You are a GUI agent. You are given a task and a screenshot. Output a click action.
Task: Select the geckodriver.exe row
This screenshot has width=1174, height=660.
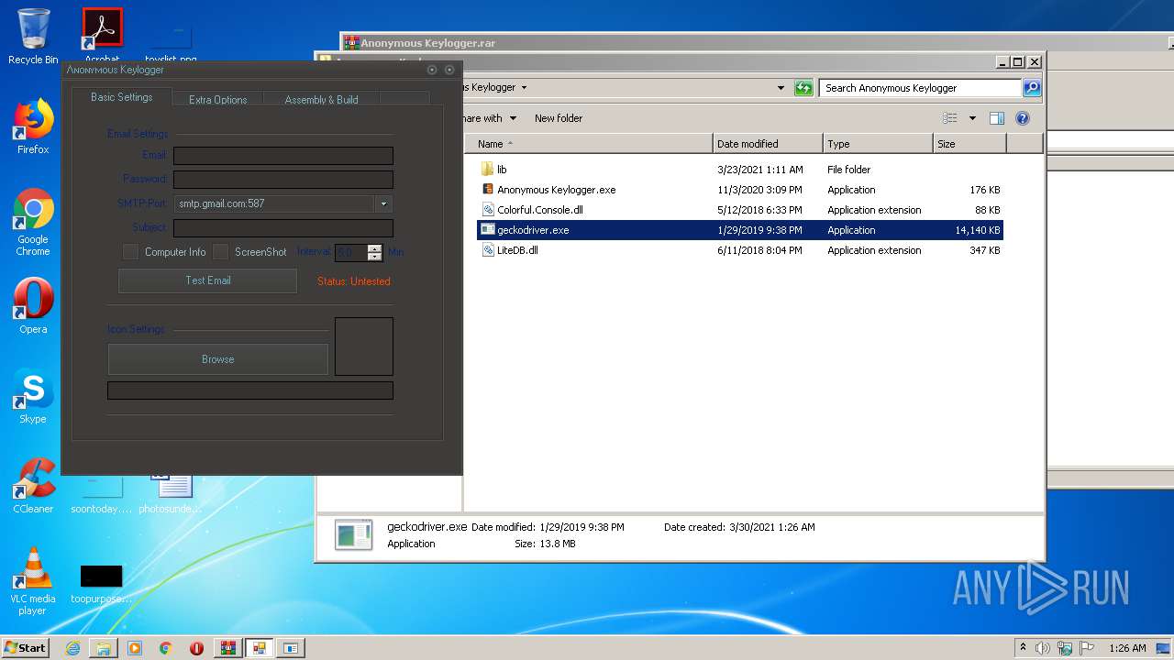[739, 230]
